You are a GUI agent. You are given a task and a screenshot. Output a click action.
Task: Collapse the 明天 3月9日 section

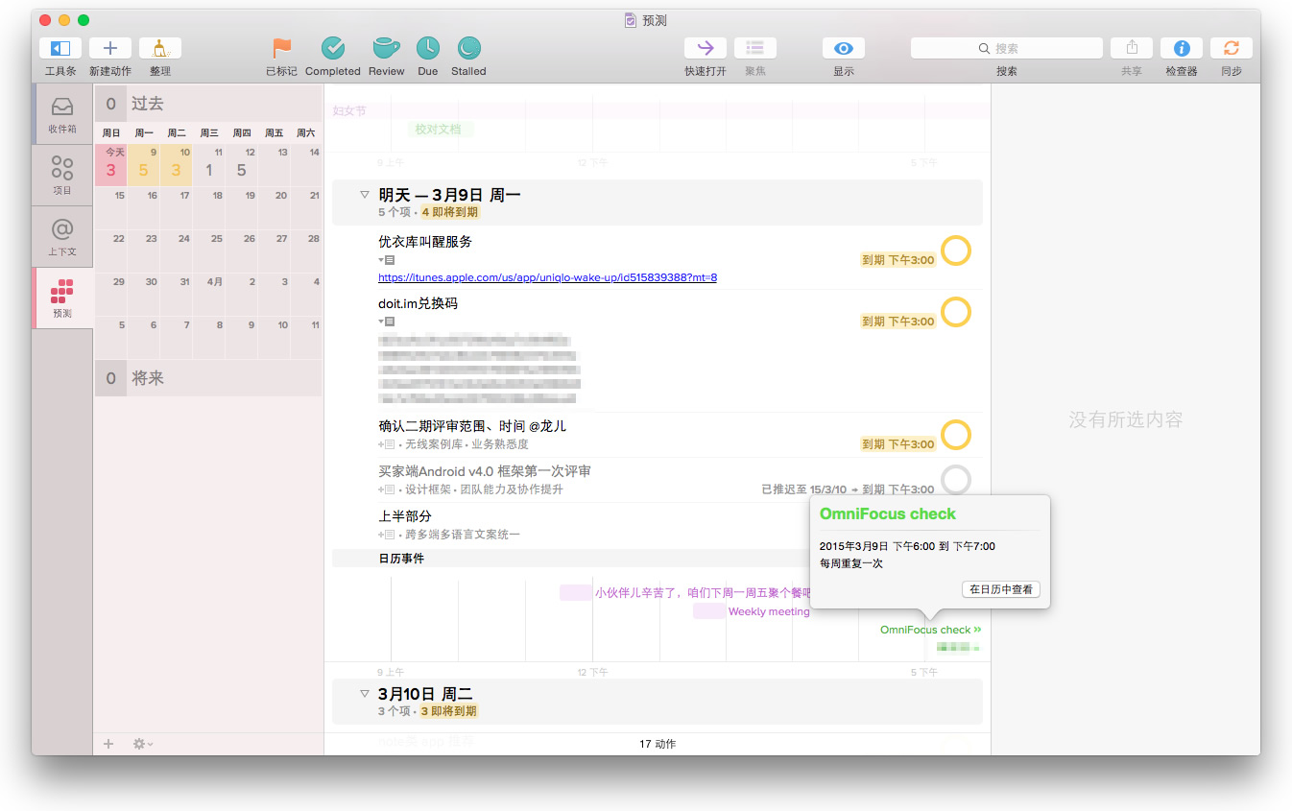point(365,195)
